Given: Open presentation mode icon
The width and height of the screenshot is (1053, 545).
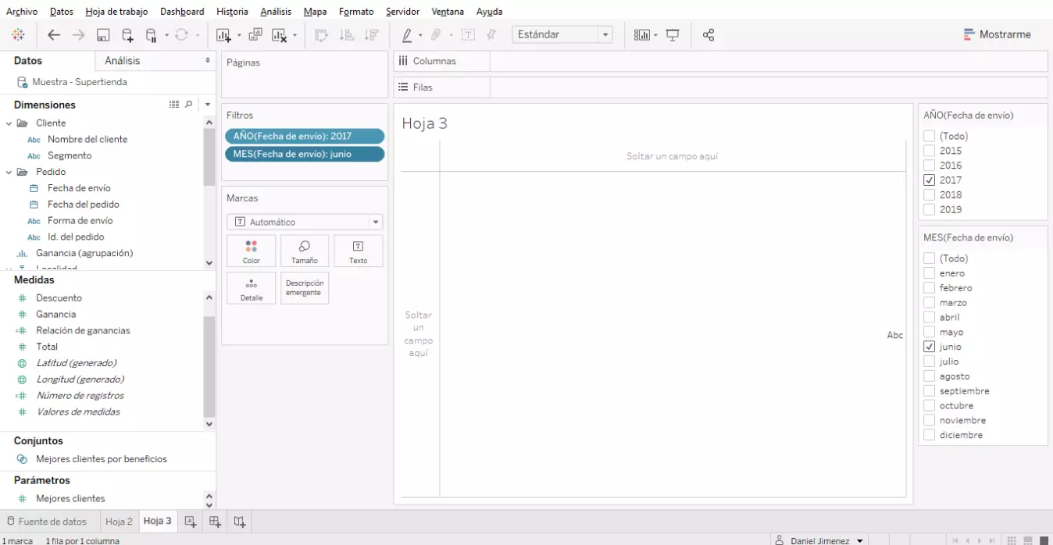Looking at the screenshot, I should point(673,35).
